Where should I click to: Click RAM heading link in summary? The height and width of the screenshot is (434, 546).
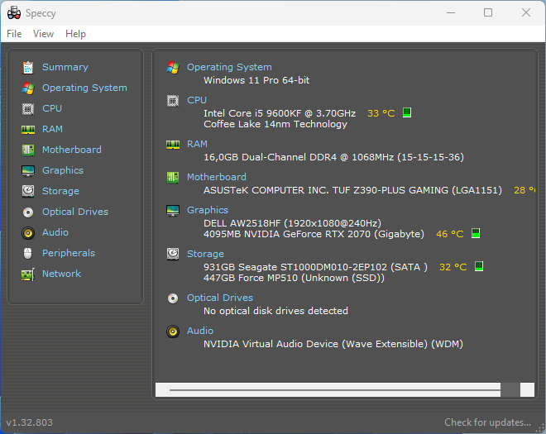197,144
